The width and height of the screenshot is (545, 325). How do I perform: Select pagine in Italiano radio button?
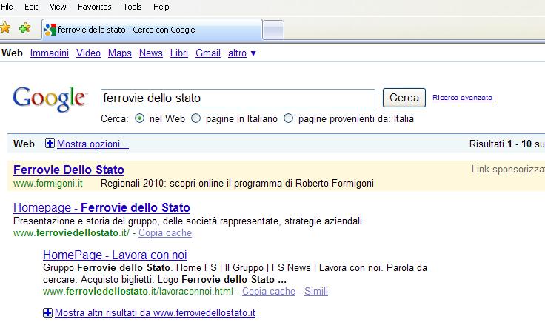[196, 118]
